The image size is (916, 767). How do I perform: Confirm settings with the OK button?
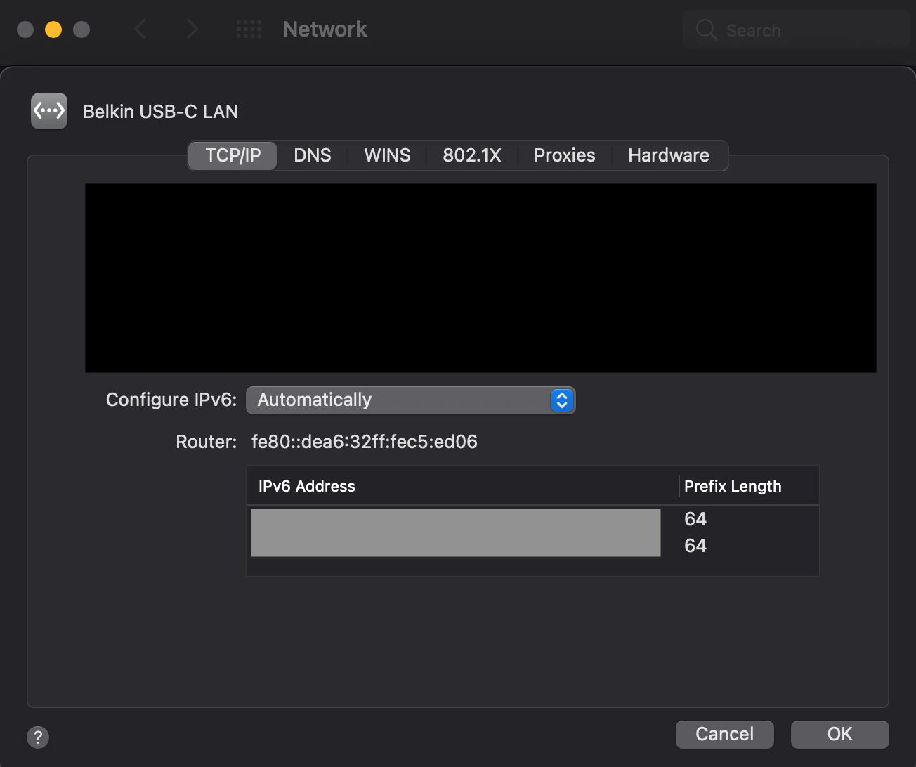pyautogui.click(x=840, y=734)
